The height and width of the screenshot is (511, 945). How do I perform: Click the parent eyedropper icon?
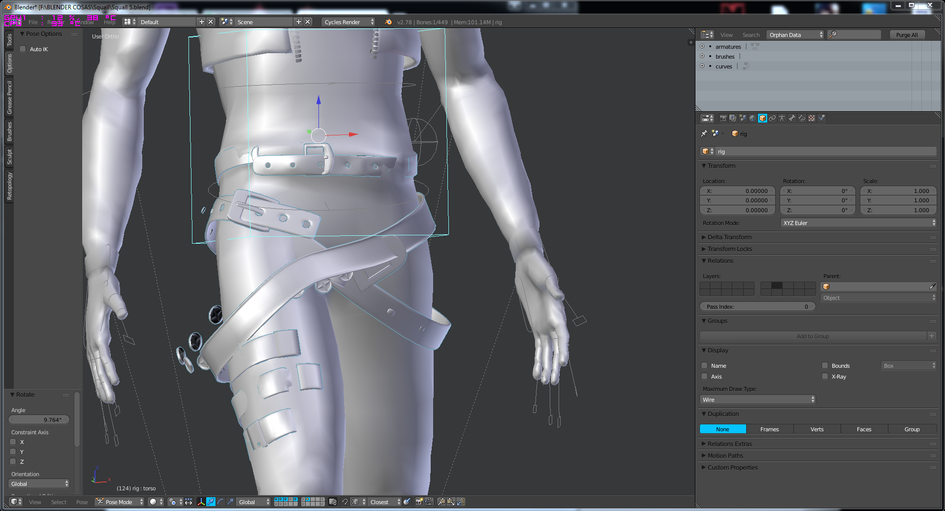tap(932, 287)
